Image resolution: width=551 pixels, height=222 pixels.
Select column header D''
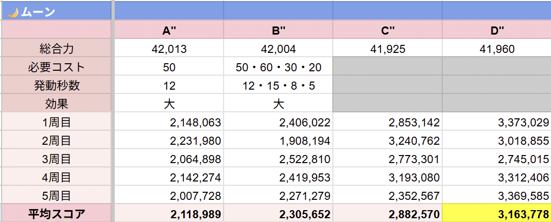(x=497, y=31)
